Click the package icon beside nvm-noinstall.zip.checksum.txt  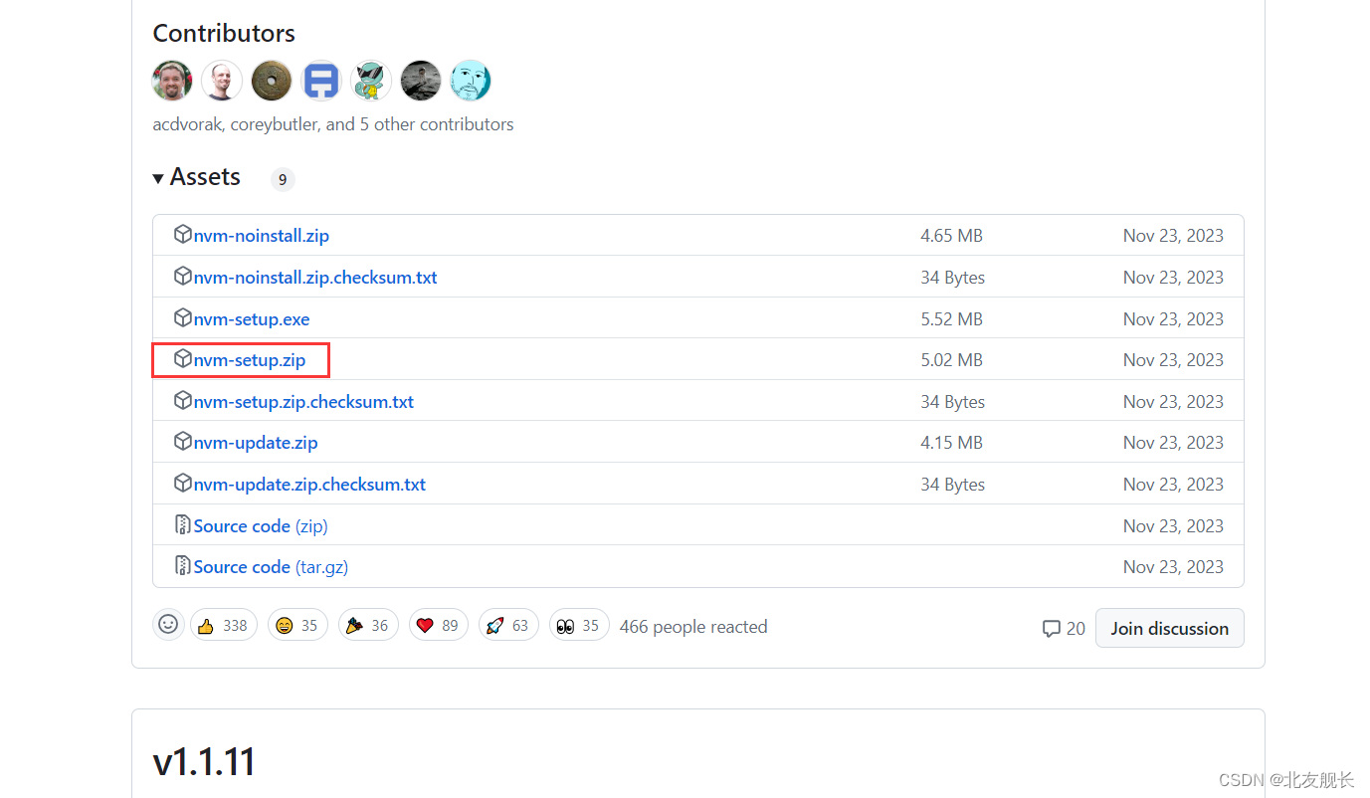point(182,277)
